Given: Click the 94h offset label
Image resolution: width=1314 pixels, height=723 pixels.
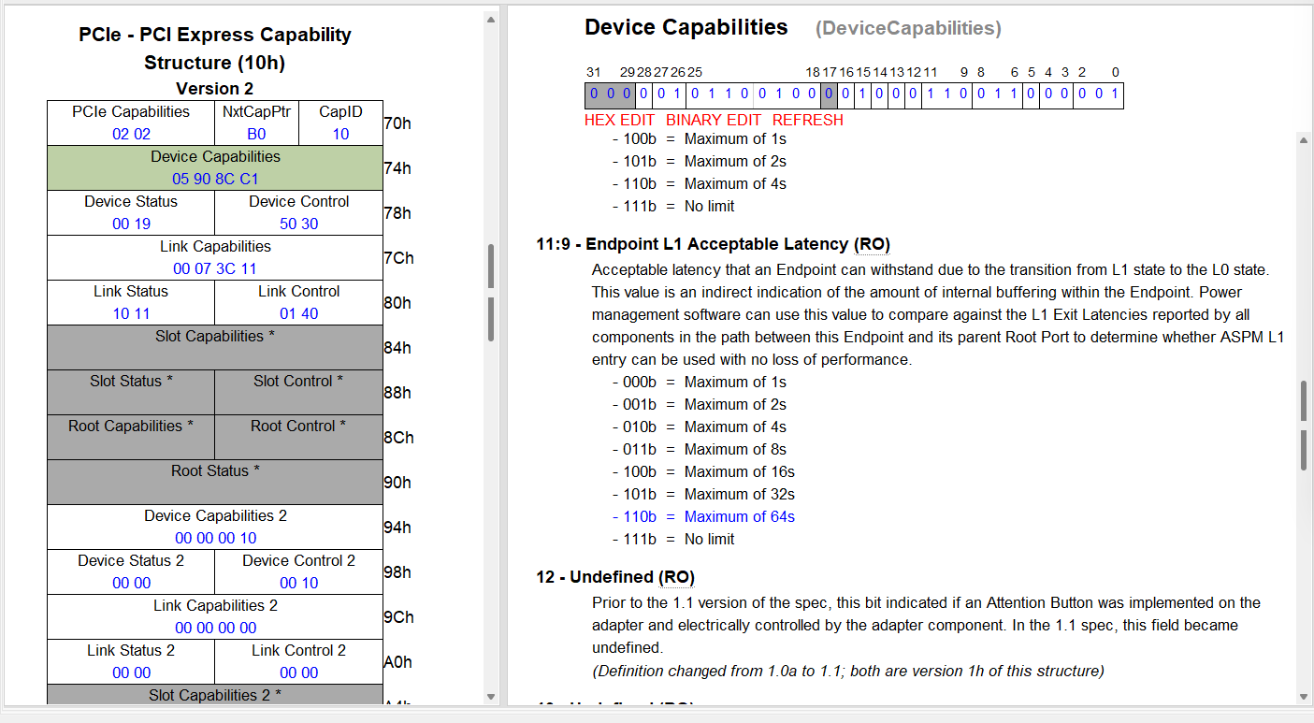Looking at the screenshot, I should 397,528.
